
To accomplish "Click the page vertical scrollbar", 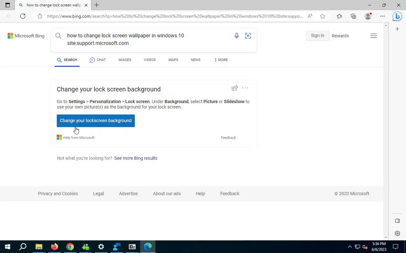I will tap(386, 131).
